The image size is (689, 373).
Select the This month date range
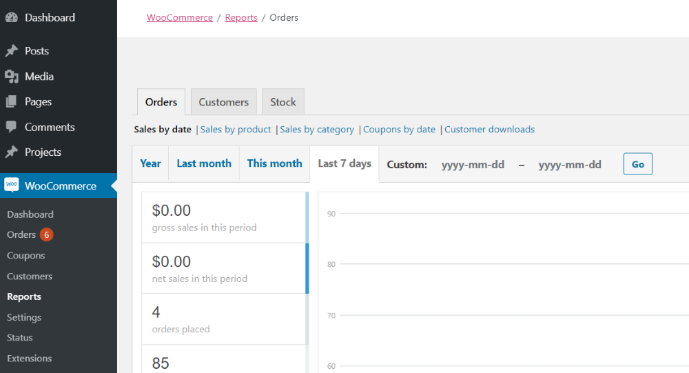pyautogui.click(x=275, y=163)
